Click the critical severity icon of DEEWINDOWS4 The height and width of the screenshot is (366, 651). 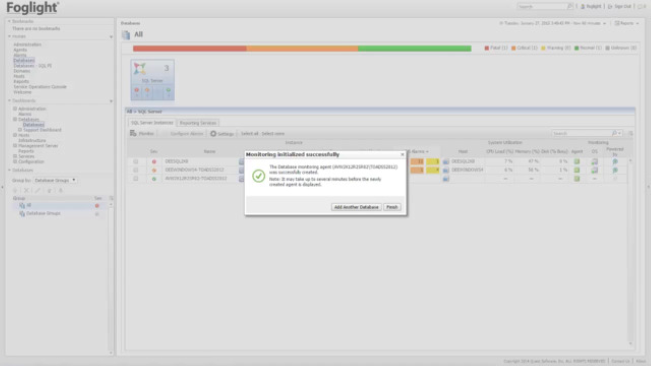tap(154, 170)
